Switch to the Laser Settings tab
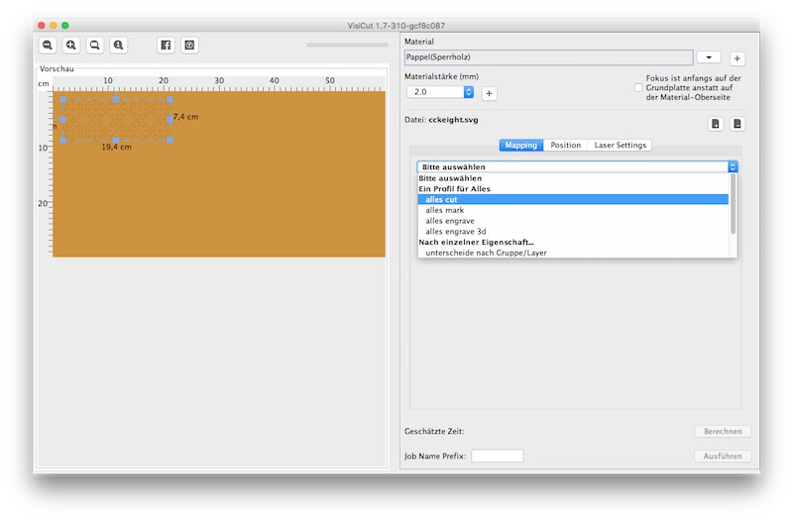793x521 pixels. [x=621, y=145]
